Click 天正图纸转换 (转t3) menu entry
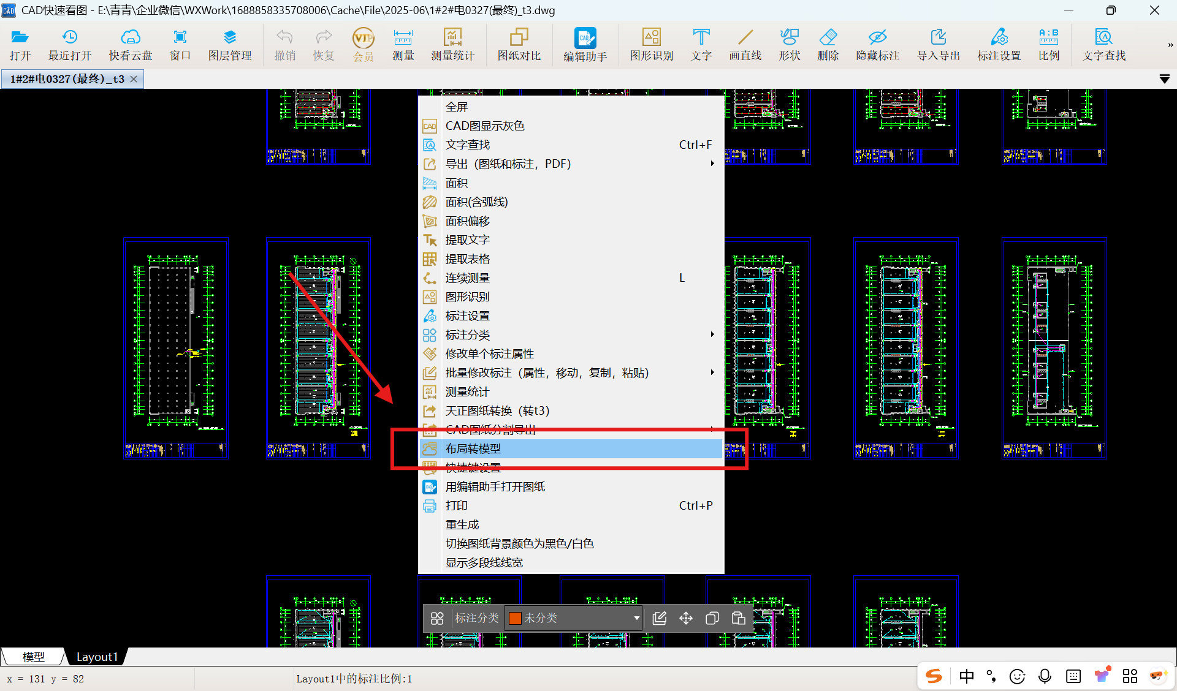This screenshot has height=691, width=1177. pyautogui.click(x=497, y=410)
